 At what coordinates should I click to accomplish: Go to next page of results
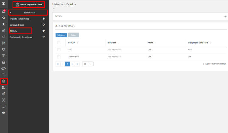point(72,64)
